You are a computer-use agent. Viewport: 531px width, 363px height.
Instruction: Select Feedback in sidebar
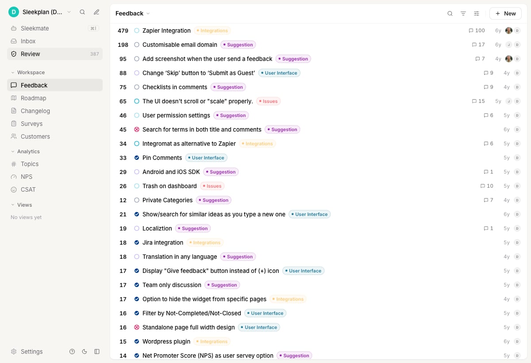[55, 85]
